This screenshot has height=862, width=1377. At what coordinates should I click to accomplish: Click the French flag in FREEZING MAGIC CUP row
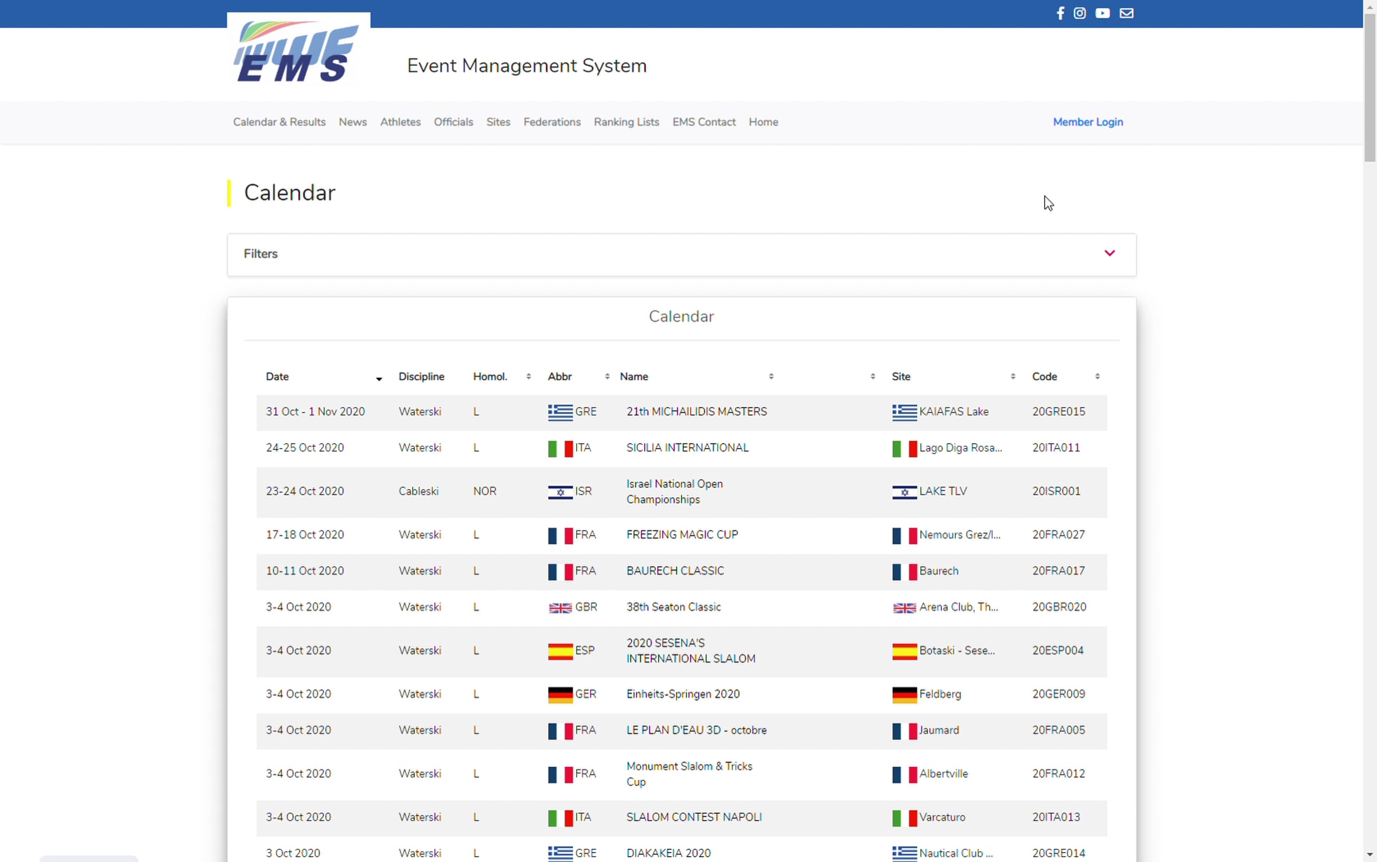pos(560,535)
